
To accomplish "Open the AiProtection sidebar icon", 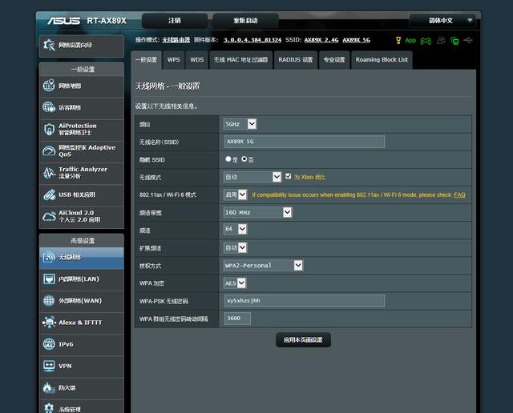I will pos(48,129).
